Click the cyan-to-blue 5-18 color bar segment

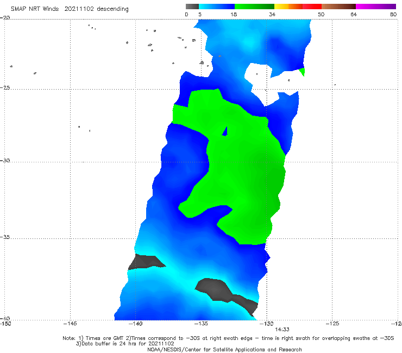coord(217,7)
